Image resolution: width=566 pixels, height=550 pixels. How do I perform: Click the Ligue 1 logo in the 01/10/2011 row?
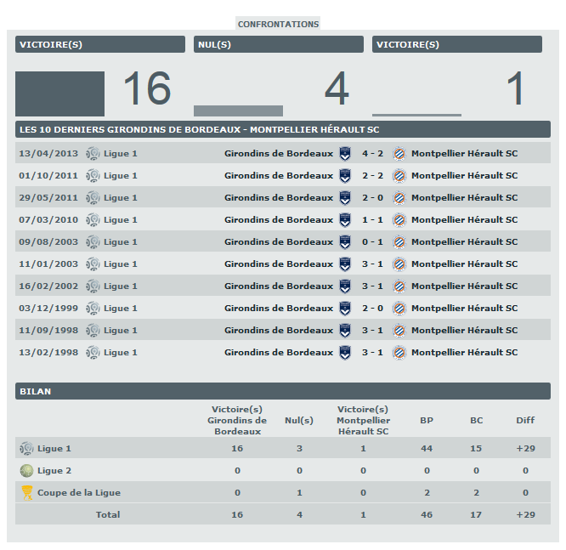tap(93, 176)
